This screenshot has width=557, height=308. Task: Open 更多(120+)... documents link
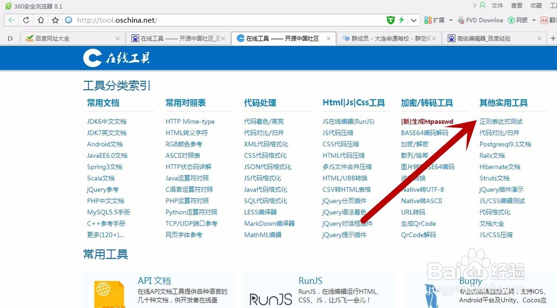pyautogui.click(x=105, y=235)
